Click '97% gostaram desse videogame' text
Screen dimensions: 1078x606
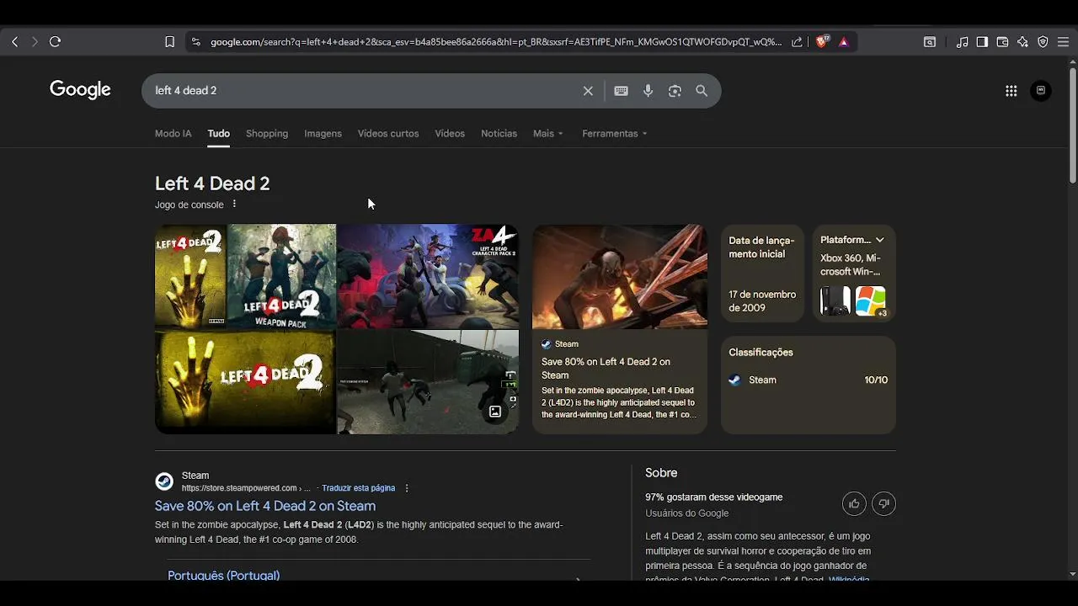tap(714, 497)
